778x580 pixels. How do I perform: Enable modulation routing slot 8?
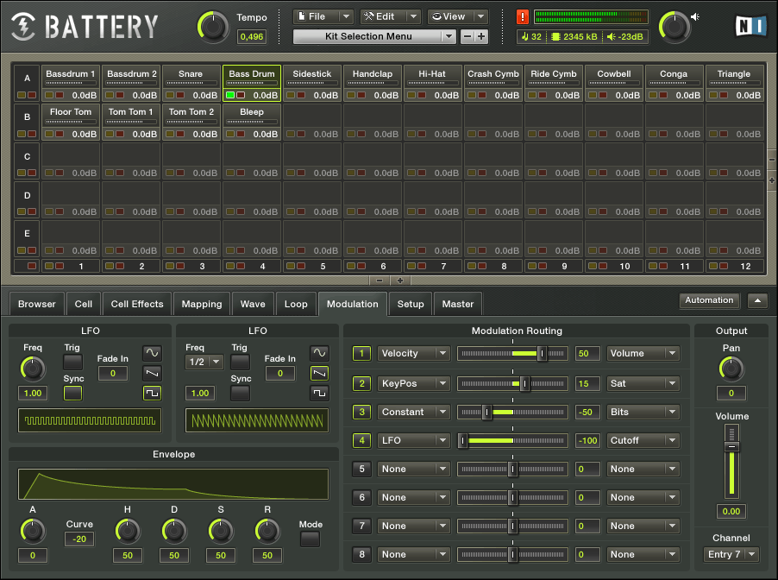pos(361,554)
